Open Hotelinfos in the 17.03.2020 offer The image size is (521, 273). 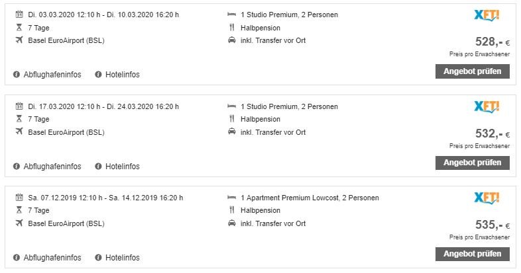[x=123, y=167]
